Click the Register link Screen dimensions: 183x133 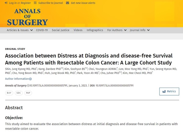26,3
